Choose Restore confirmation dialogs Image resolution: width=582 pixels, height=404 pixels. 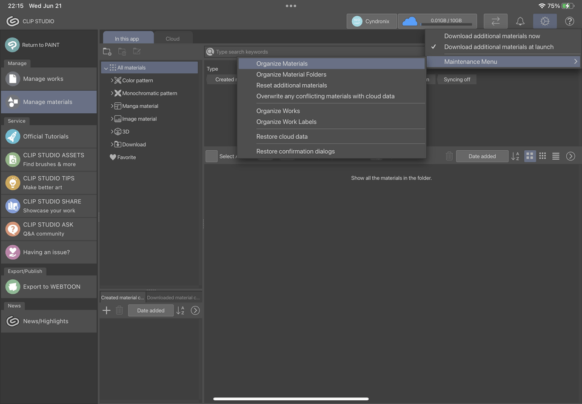(x=332, y=151)
